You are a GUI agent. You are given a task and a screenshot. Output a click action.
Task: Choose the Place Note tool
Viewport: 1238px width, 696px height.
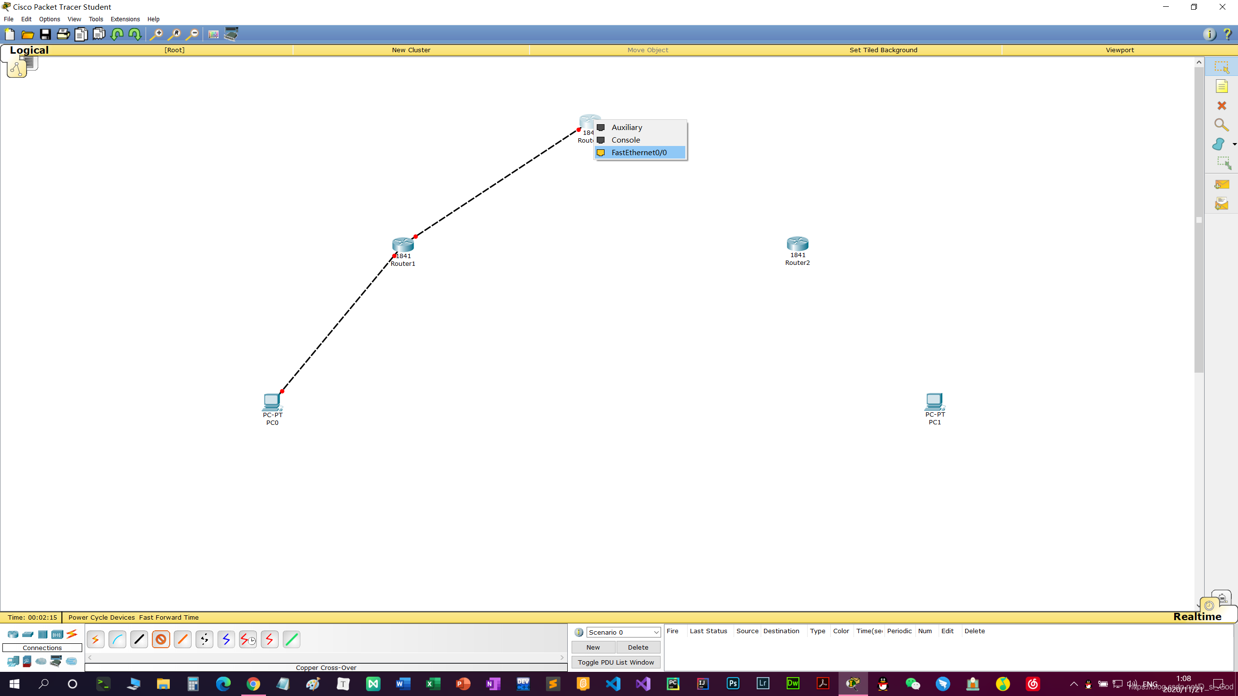(x=1222, y=87)
